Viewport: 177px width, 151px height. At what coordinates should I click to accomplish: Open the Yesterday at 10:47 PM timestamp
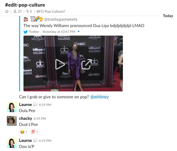click(x=59, y=32)
